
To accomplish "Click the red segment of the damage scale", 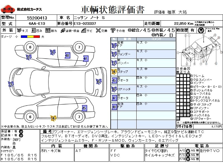I will (37, 36).
